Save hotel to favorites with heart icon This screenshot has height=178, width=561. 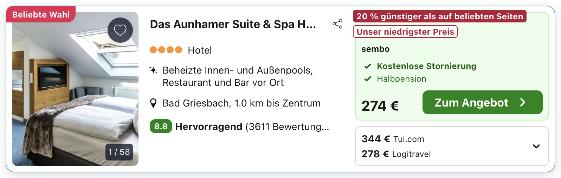[120, 30]
